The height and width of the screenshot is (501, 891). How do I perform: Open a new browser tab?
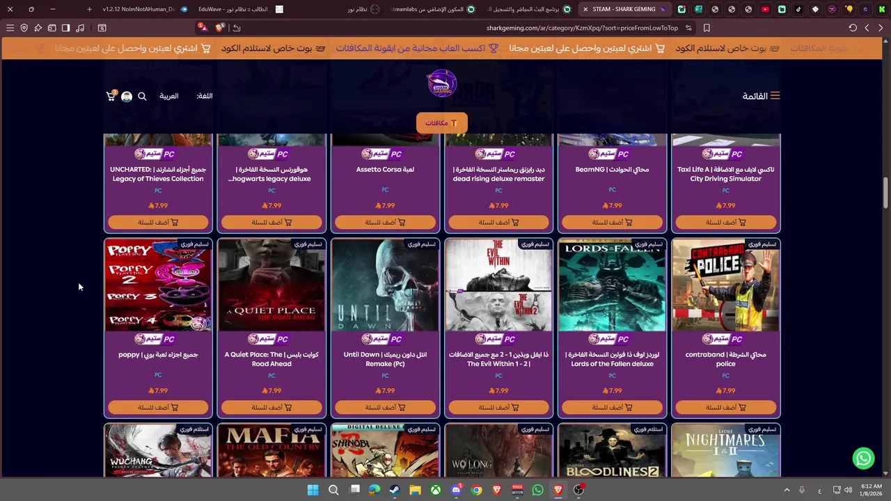(89, 9)
